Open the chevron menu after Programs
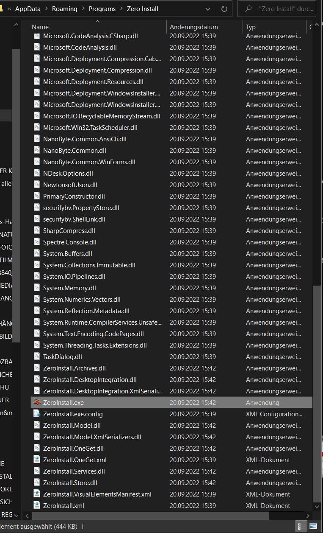This screenshot has height=533, width=323. (x=121, y=8)
